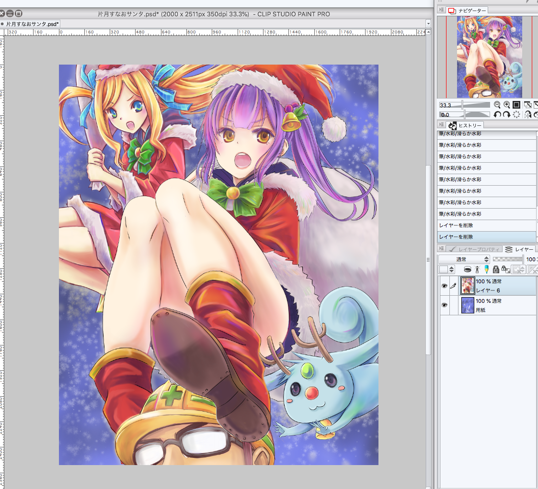The image size is (538, 489).
Task: Flip the view horizontally in Navigator
Action: click(528, 114)
